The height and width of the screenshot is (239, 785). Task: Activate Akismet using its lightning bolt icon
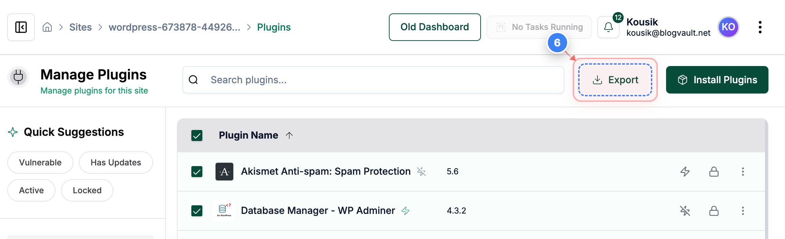685,172
